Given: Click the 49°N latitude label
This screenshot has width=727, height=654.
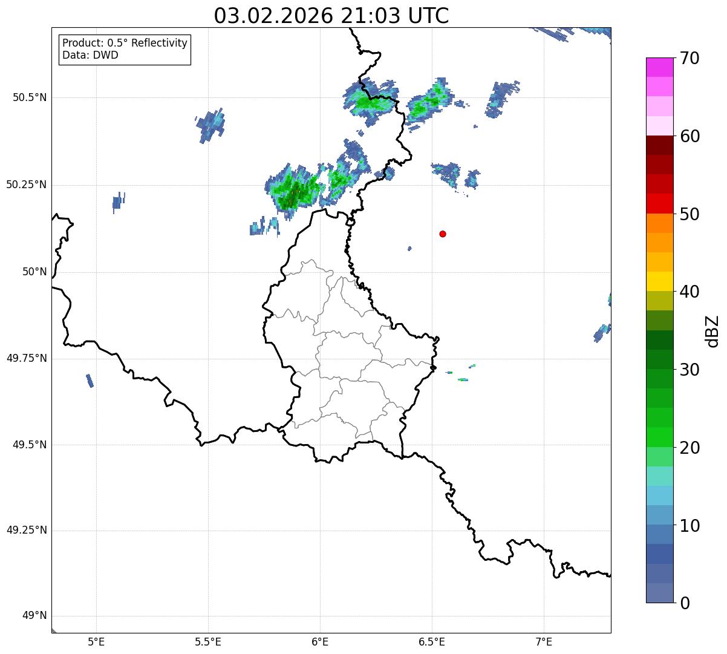Looking at the screenshot, I should [34, 616].
